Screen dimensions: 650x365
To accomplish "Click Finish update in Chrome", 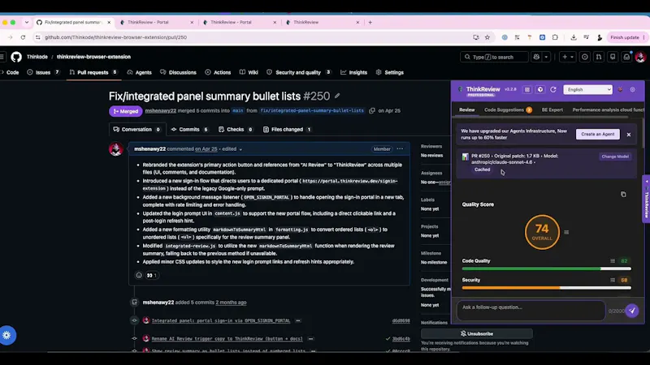I will click(x=624, y=37).
